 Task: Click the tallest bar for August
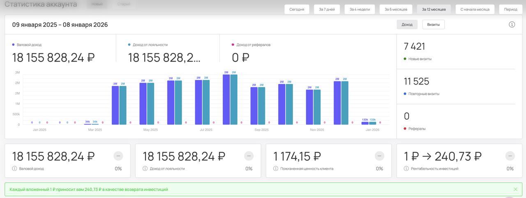226,99
